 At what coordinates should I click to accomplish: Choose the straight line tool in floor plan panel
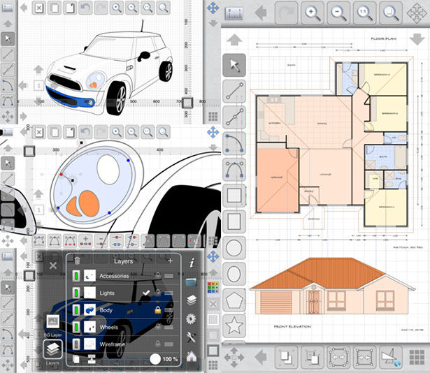point(234,92)
